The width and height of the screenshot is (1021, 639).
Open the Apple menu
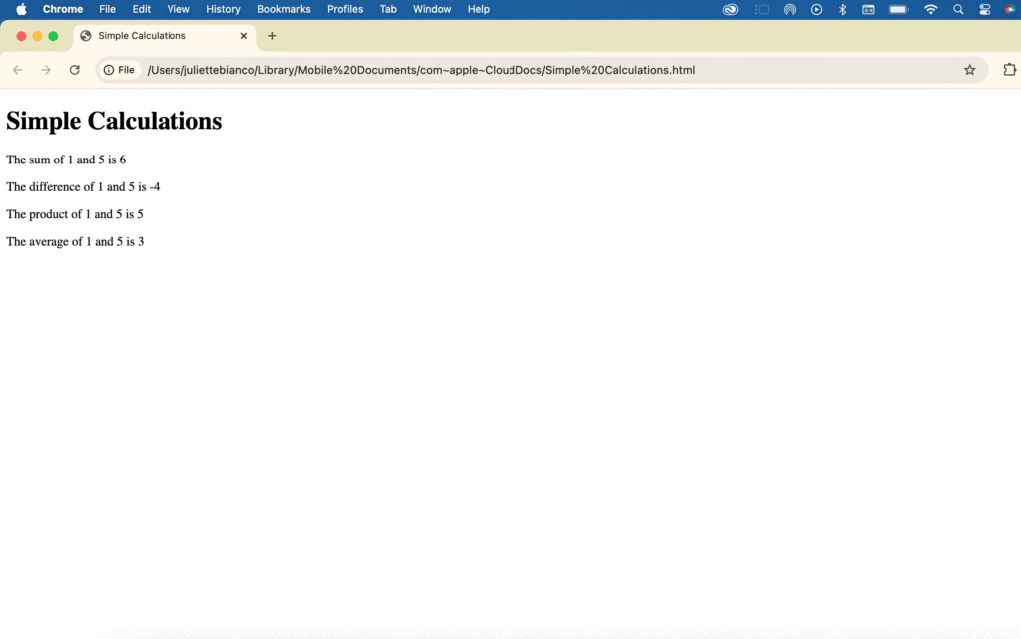[x=21, y=9]
